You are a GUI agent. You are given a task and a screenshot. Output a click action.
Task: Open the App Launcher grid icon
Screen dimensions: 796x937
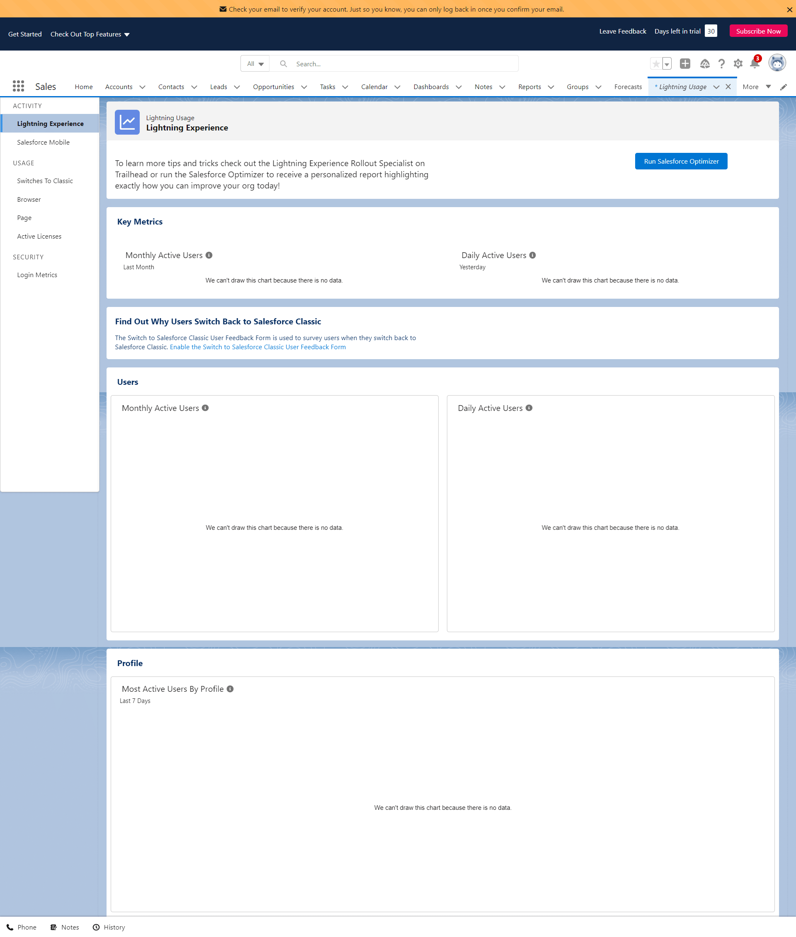pyautogui.click(x=18, y=86)
